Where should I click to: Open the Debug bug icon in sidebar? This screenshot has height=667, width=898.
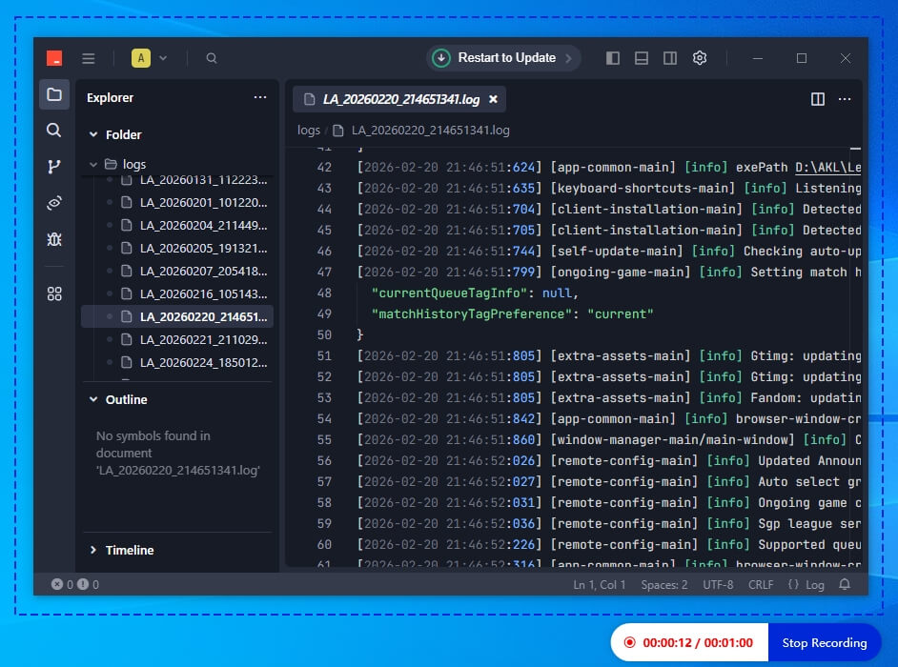click(x=54, y=239)
